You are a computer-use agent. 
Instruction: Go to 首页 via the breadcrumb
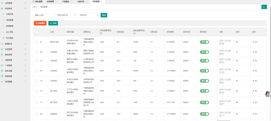pos(35,7)
